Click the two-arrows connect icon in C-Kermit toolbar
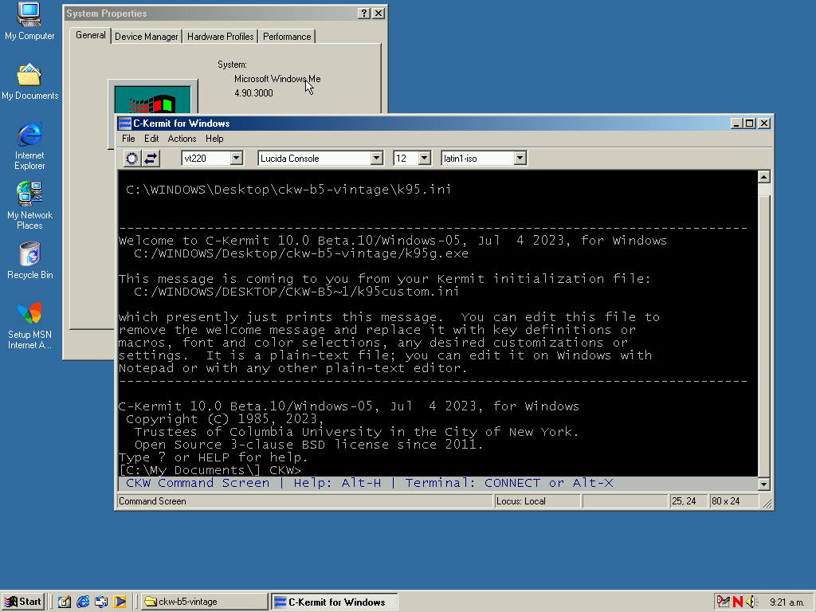 click(151, 159)
